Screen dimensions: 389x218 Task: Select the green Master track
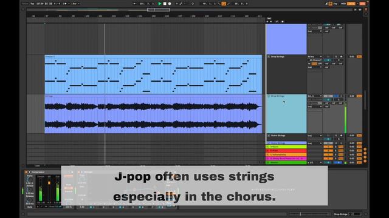[x=286, y=163]
